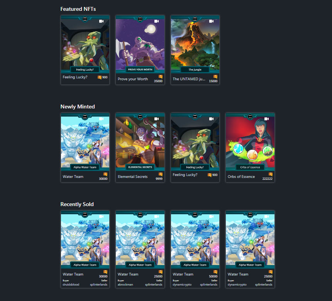Click video camera icon on Orbs of Essence card

pos(267,119)
